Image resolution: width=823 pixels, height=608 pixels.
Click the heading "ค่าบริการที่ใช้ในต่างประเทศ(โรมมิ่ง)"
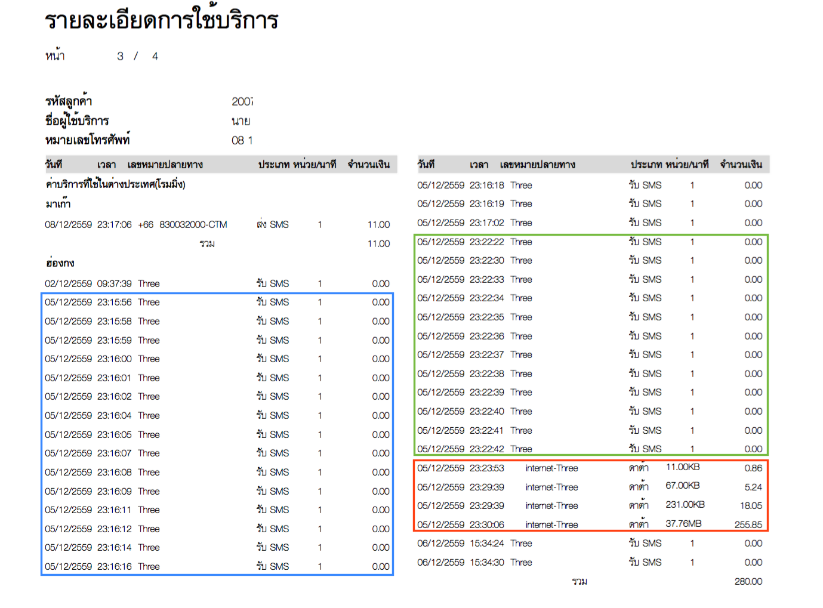pyautogui.click(x=115, y=184)
